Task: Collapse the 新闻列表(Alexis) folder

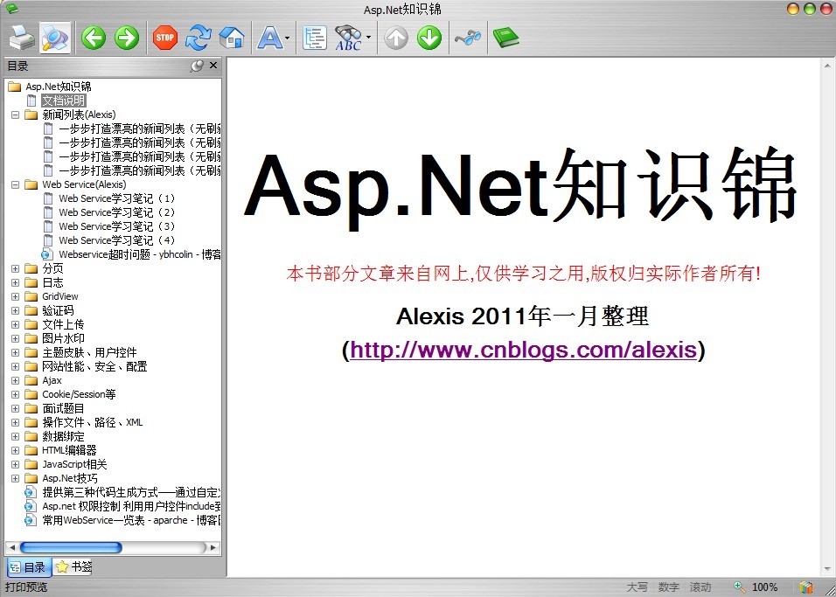Action: [x=16, y=115]
